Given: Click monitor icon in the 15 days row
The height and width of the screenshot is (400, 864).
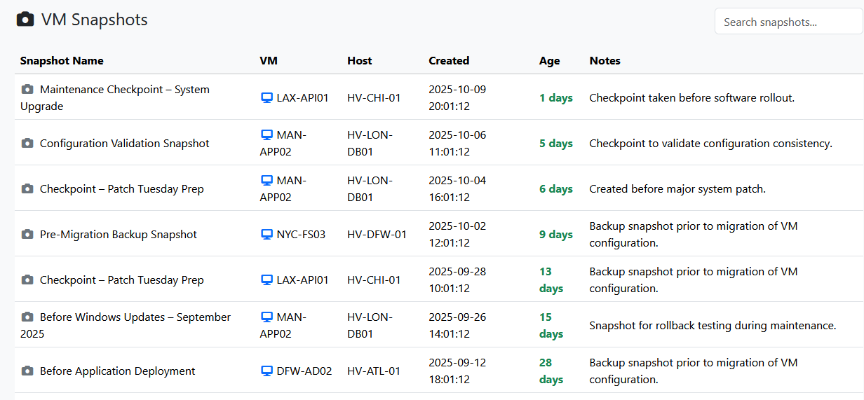Looking at the screenshot, I should click(266, 317).
